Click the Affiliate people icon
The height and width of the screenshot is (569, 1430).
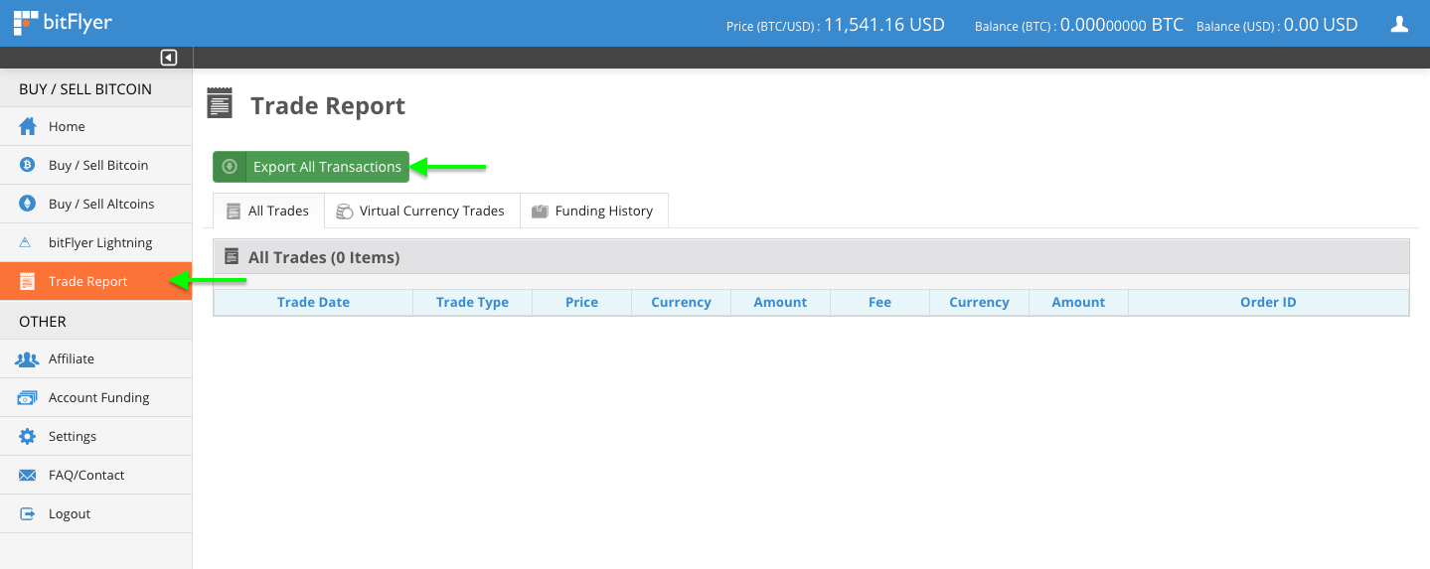coord(28,358)
